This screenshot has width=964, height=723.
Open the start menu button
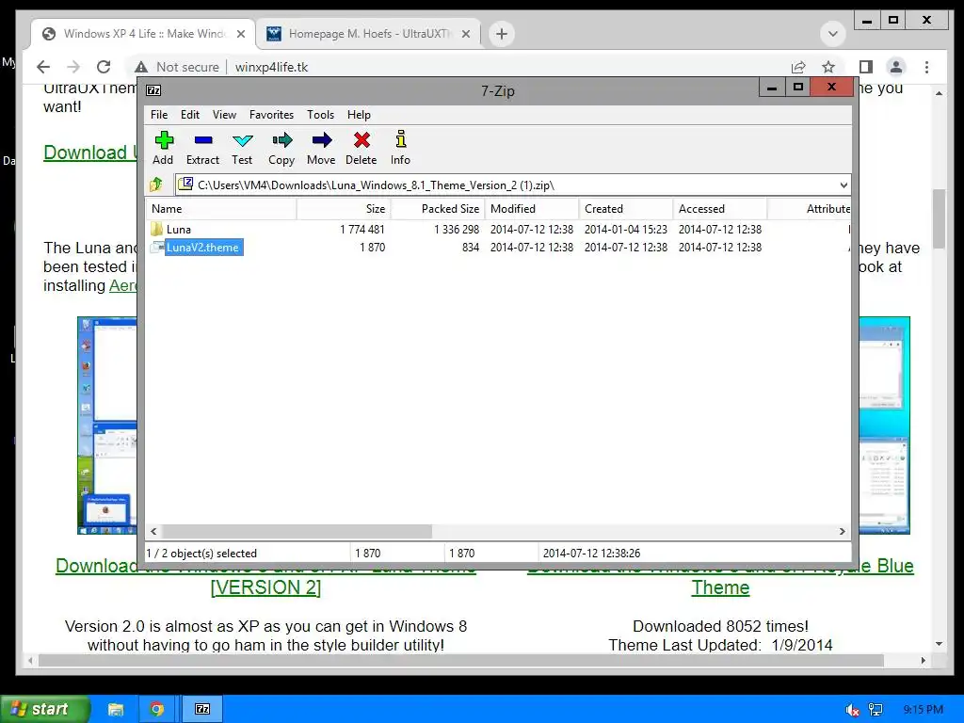tap(45, 709)
